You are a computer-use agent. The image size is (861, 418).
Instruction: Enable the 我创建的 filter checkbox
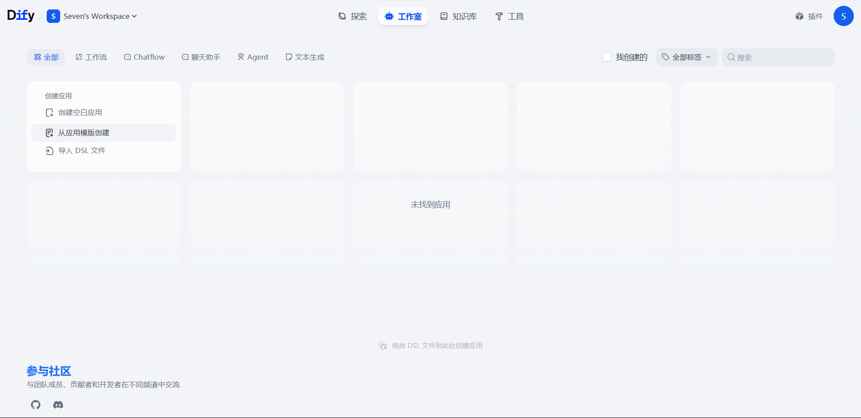(607, 57)
